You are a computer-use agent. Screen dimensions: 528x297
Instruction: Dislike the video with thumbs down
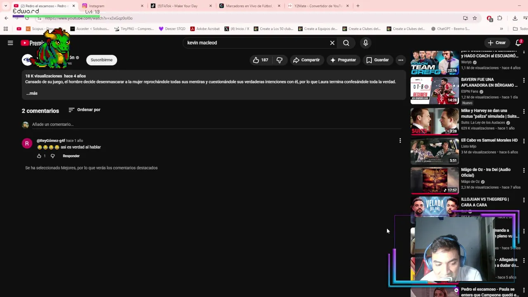(279, 60)
